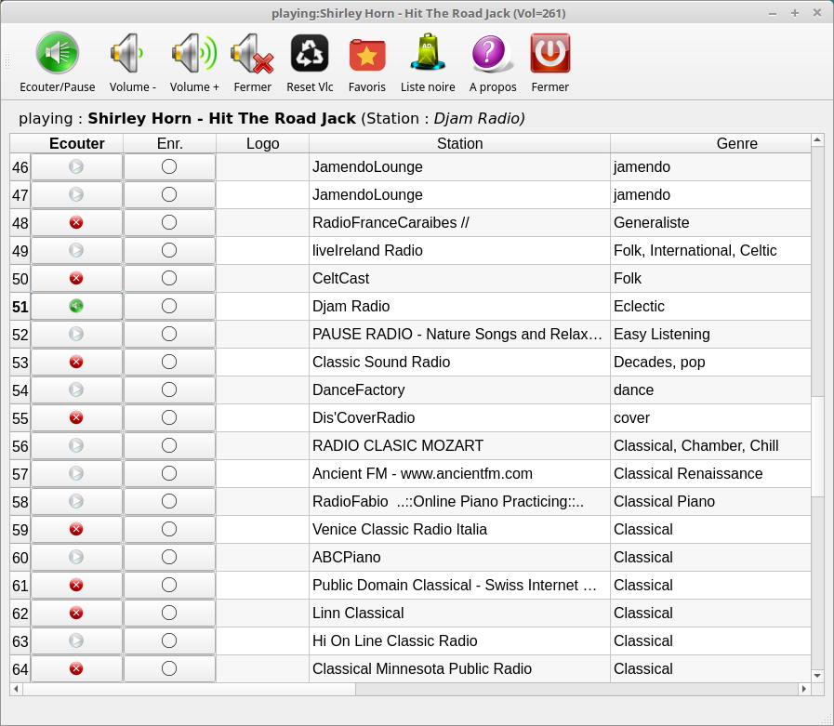
Task: Open the Liste noire icon
Action: (x=428, y=51)
